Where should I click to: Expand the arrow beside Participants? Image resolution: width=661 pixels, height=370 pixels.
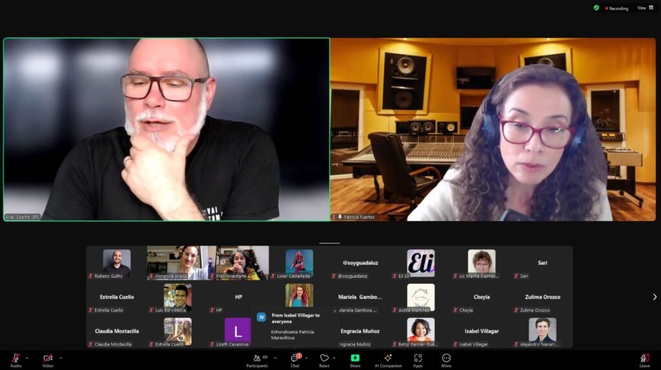tap(275, 358)
